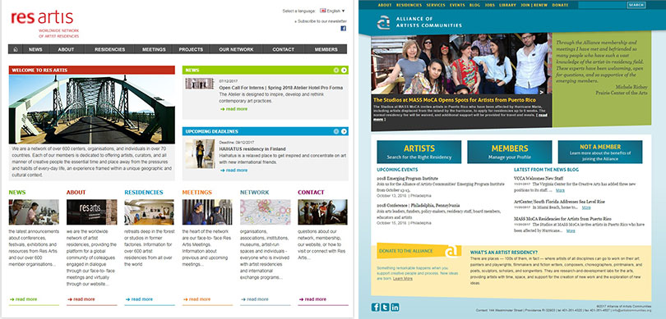Open the Alliance Facebook icon in footer
Viewport: 666px width, 319px height.
point(376,308)
